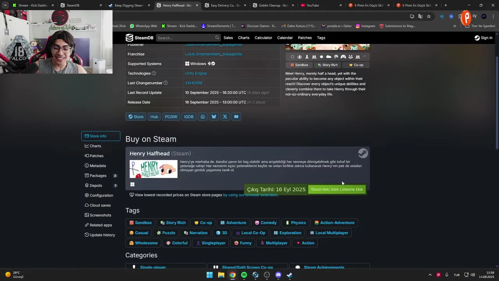Screen dimensions: 499x281
Task: Open Patches in the top navbar
Action: click(305, 38)
